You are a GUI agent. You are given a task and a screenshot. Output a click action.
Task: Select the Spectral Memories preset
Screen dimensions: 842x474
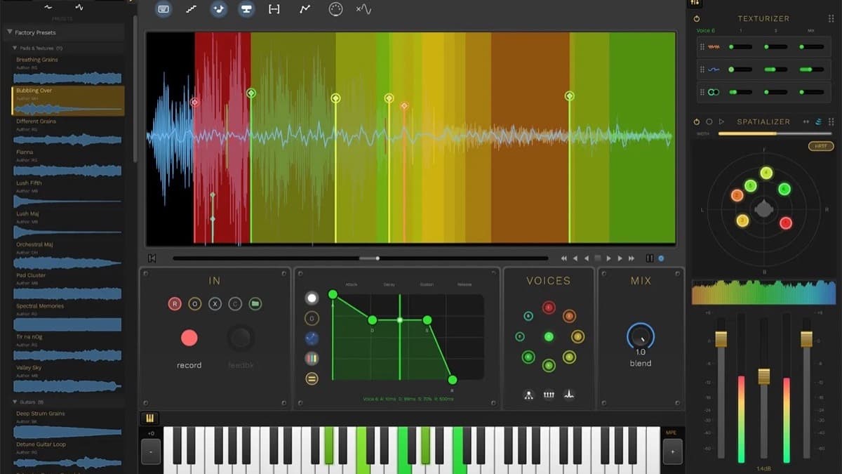point(69,317)
